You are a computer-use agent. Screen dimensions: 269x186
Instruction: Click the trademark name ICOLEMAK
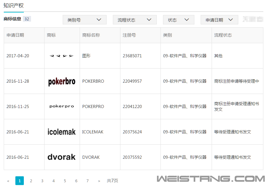[92, 132]
